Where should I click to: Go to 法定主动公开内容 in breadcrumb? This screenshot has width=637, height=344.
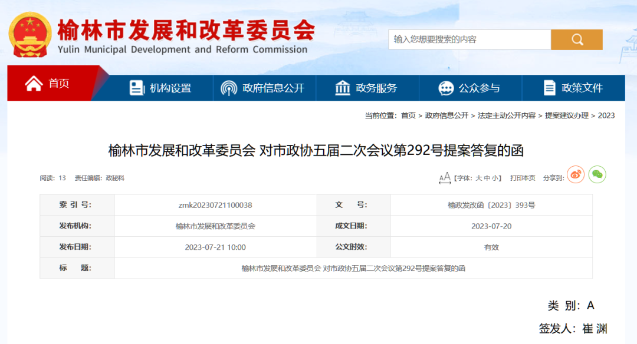(x=507, y=115)
